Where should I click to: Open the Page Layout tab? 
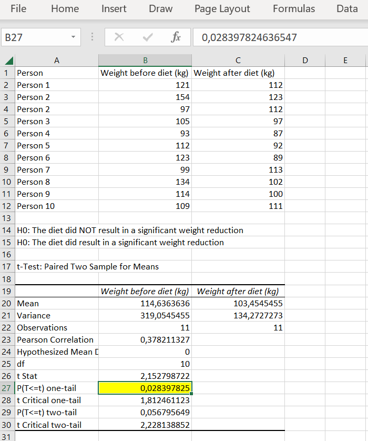[222, 8]
